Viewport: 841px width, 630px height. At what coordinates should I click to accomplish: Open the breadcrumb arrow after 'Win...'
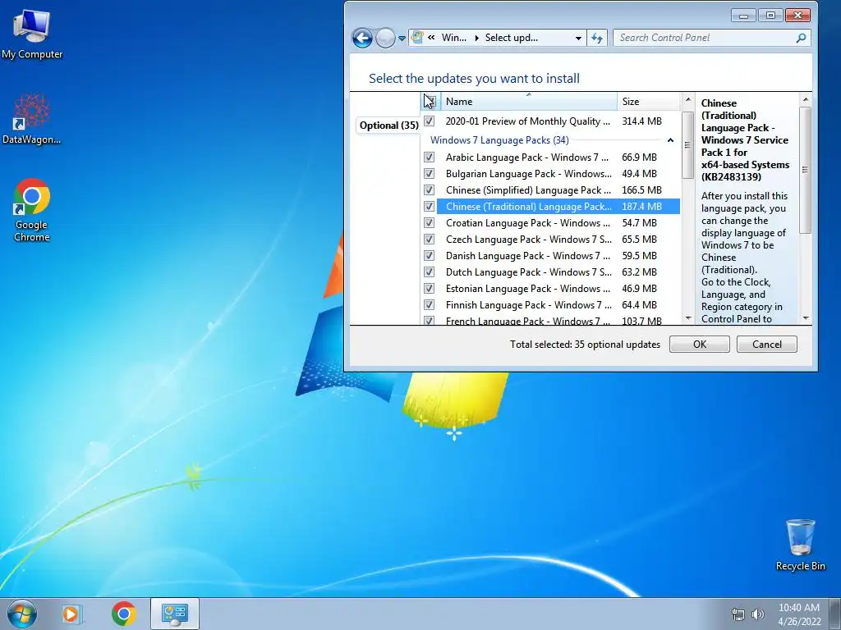click(476, 38)
